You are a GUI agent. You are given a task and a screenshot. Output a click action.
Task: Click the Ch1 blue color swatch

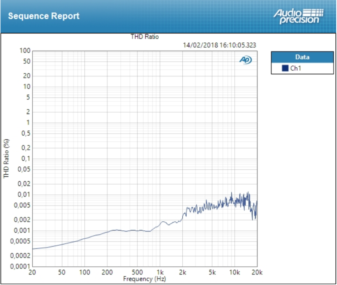(285, 68)
